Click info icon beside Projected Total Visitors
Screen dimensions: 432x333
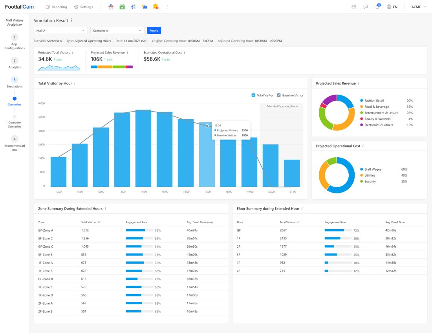[73, 52]
